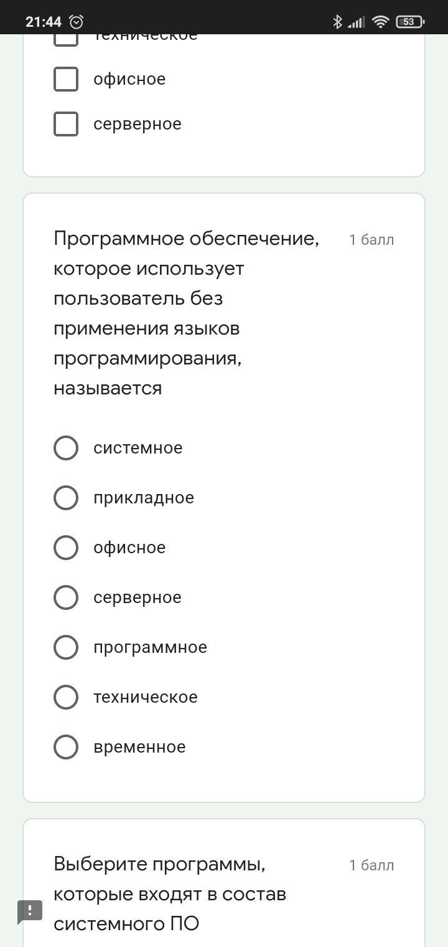Choose the 'техническое' radio option
The width and height of the screenshot is (448, 947).
[66, 697]
